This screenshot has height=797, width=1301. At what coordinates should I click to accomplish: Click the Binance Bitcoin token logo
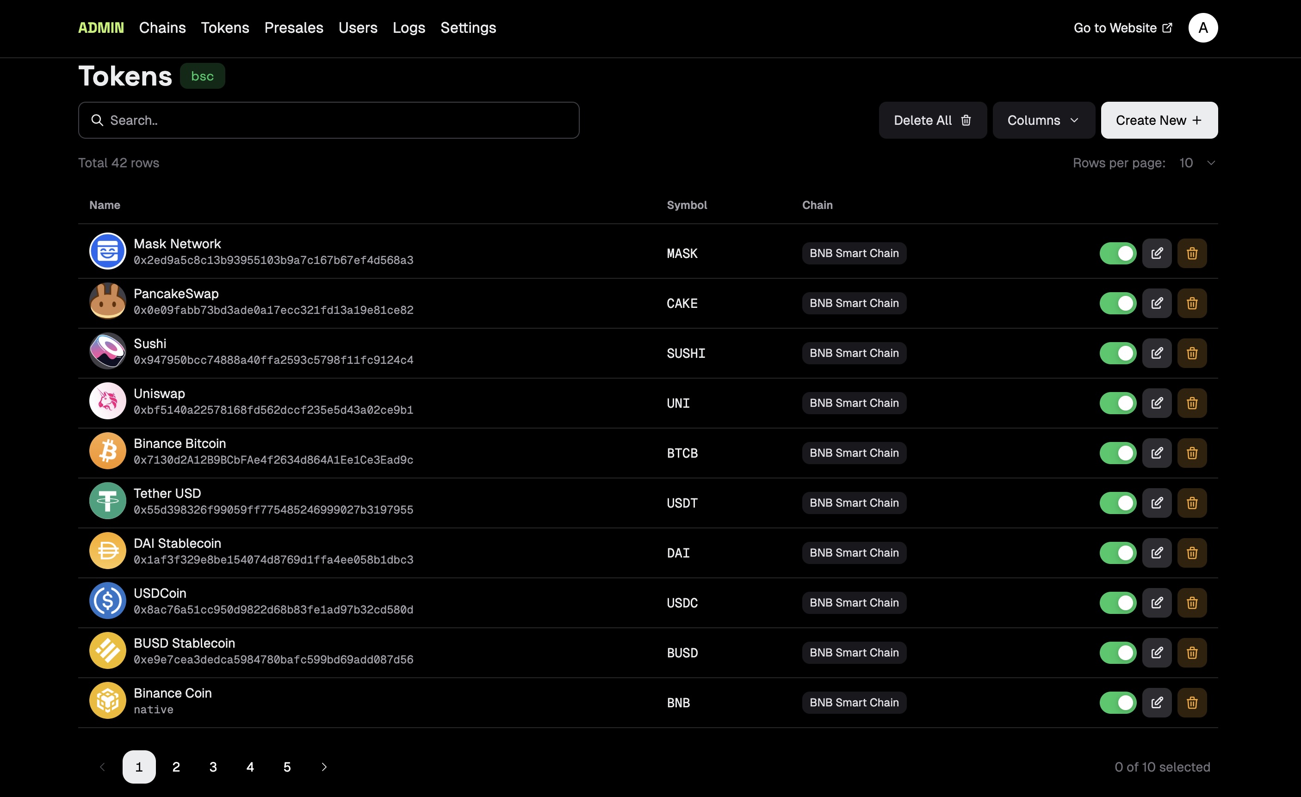click(x=108, y=451)
